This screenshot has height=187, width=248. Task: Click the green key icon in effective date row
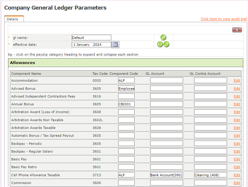click(x=166, y=45)
